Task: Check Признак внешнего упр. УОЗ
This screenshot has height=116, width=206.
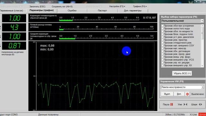Action: point(163,60)
